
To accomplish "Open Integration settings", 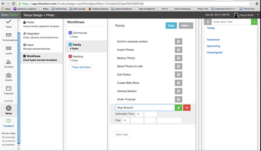I will point(41,35).
